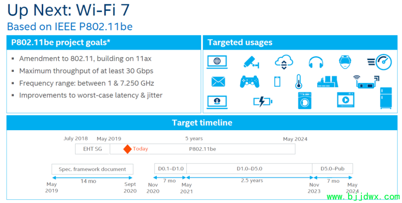Select the D1.0–D5.0 timeline segment

tap(249, 169)
